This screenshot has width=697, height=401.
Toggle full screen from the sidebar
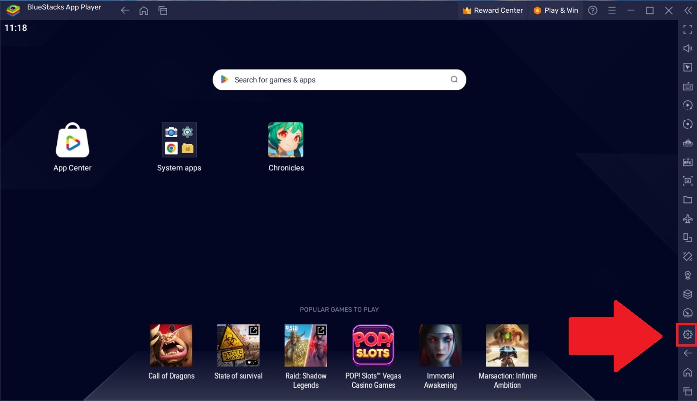(688, 30)
